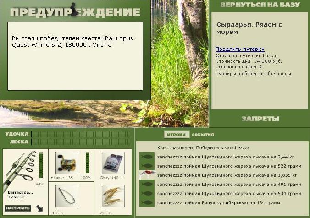Click catch entry Ряпушку сибирскую 434 грамм
Viewport: 310px width, 218px height.
[x=218, y=202]
